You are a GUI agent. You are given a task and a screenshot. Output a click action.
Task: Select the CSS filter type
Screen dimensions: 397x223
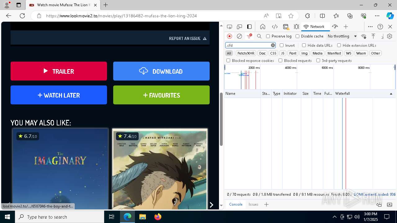click(273, 53)
